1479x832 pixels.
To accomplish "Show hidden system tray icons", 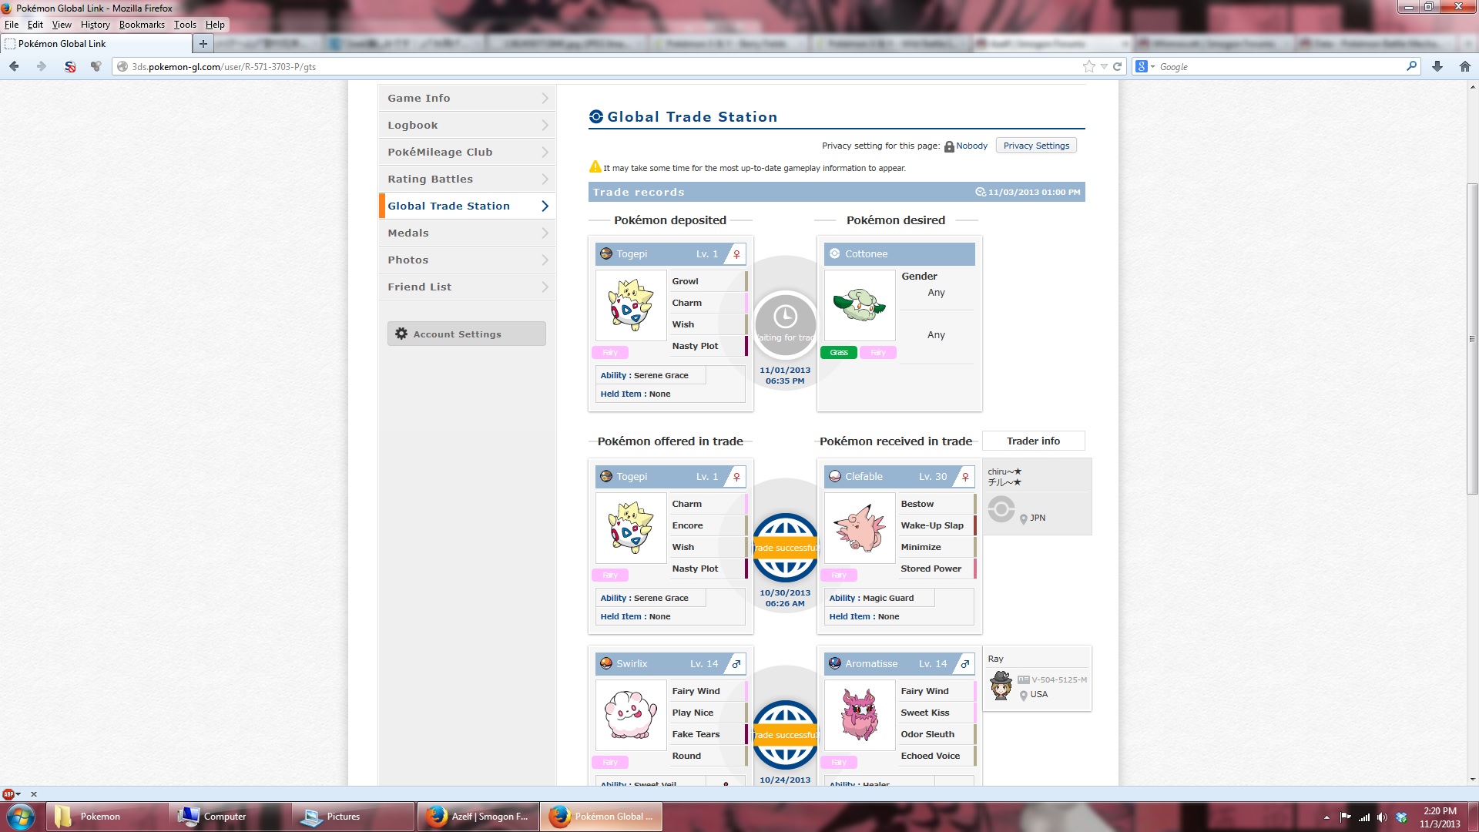I will tap(1326, 817).
